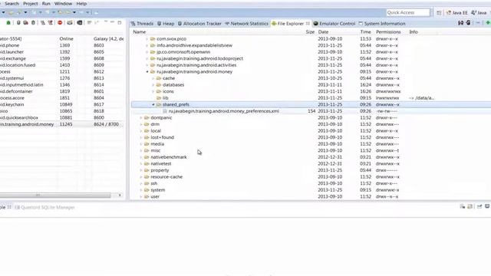Image resolution: width=491 pixels, height=276 pixels.
Task: Click Push a file onto the device icon
Action: (468, 23)
